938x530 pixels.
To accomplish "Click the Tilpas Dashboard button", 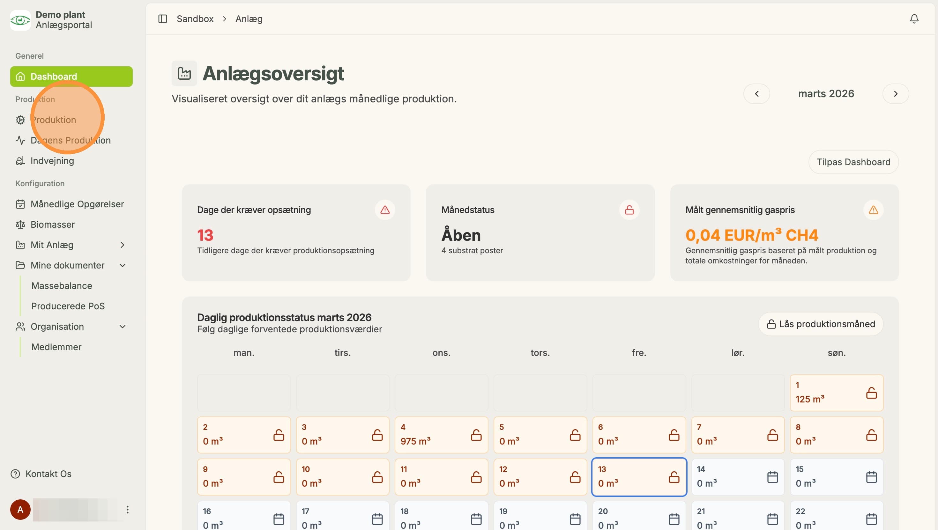I will click(x=853, y=162).
